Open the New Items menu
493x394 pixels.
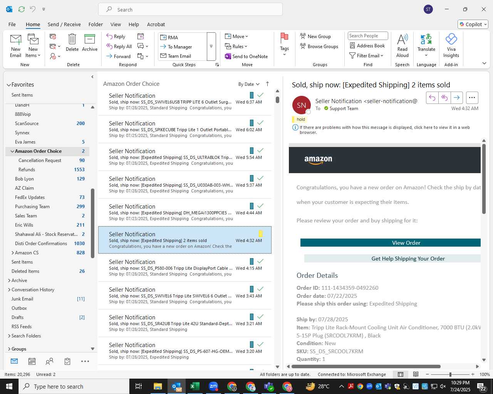(x=33, y=46)
